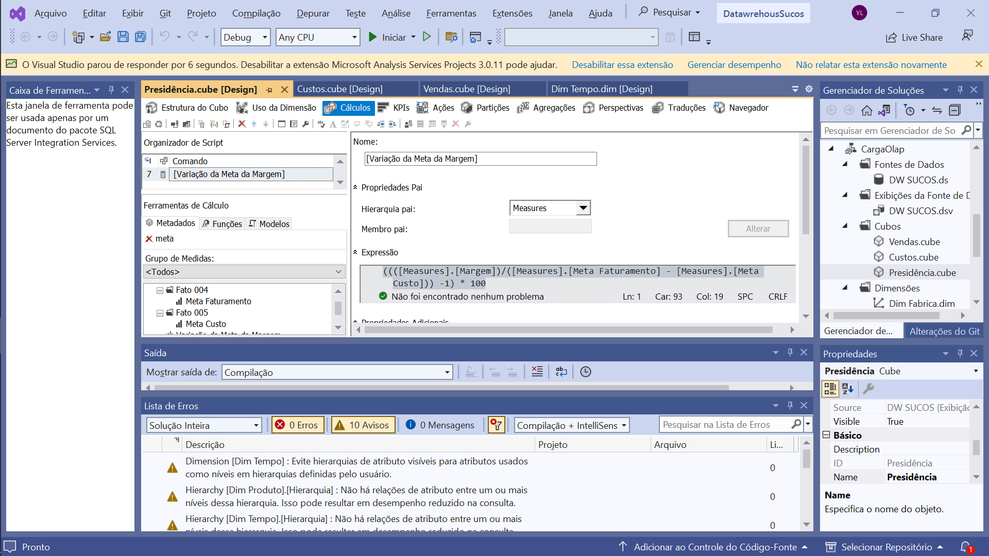Click the KPIs tab icon
989x556 pixels.
tap(383, 107)
